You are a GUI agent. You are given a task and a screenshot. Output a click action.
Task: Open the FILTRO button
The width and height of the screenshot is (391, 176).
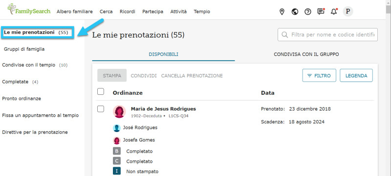[x=319, y=76]
